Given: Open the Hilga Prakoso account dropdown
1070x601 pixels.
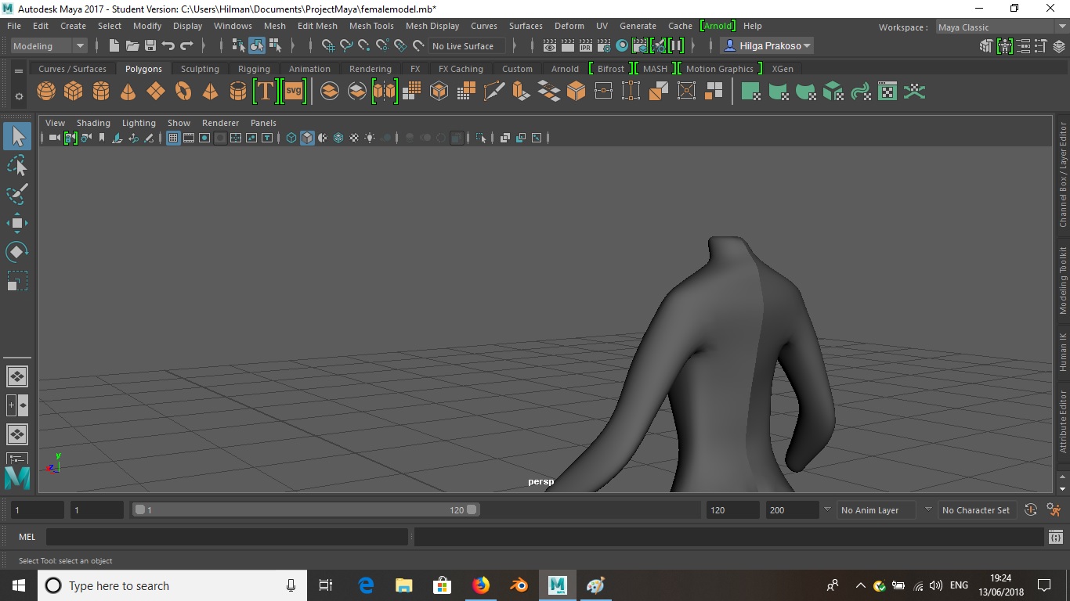Looking at the screenshot, I should pos(768,46).
